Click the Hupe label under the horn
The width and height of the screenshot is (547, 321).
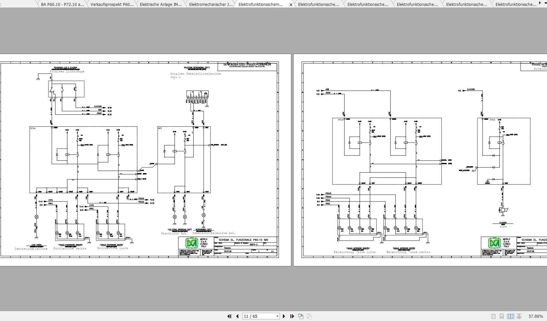[x=503, y=227]
